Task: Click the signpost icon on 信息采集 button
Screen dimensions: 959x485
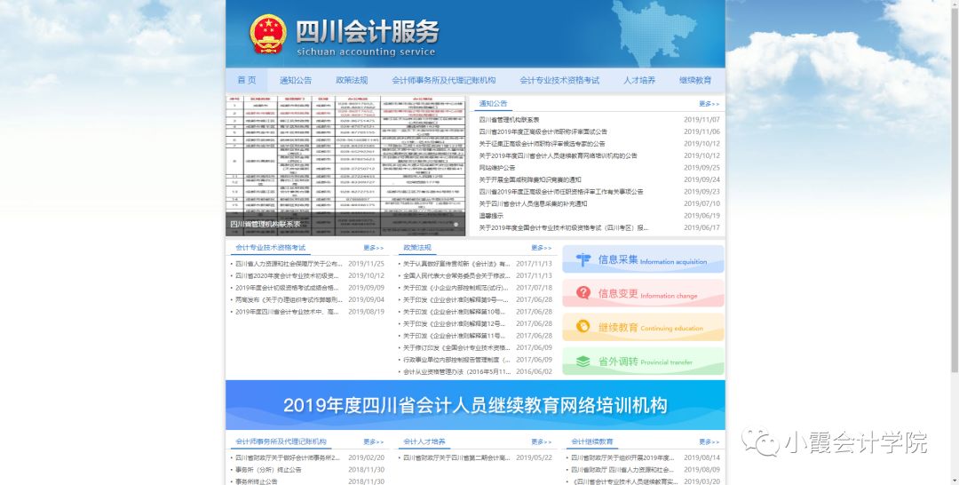Action: pyautogui.click(x=583, y=259)
